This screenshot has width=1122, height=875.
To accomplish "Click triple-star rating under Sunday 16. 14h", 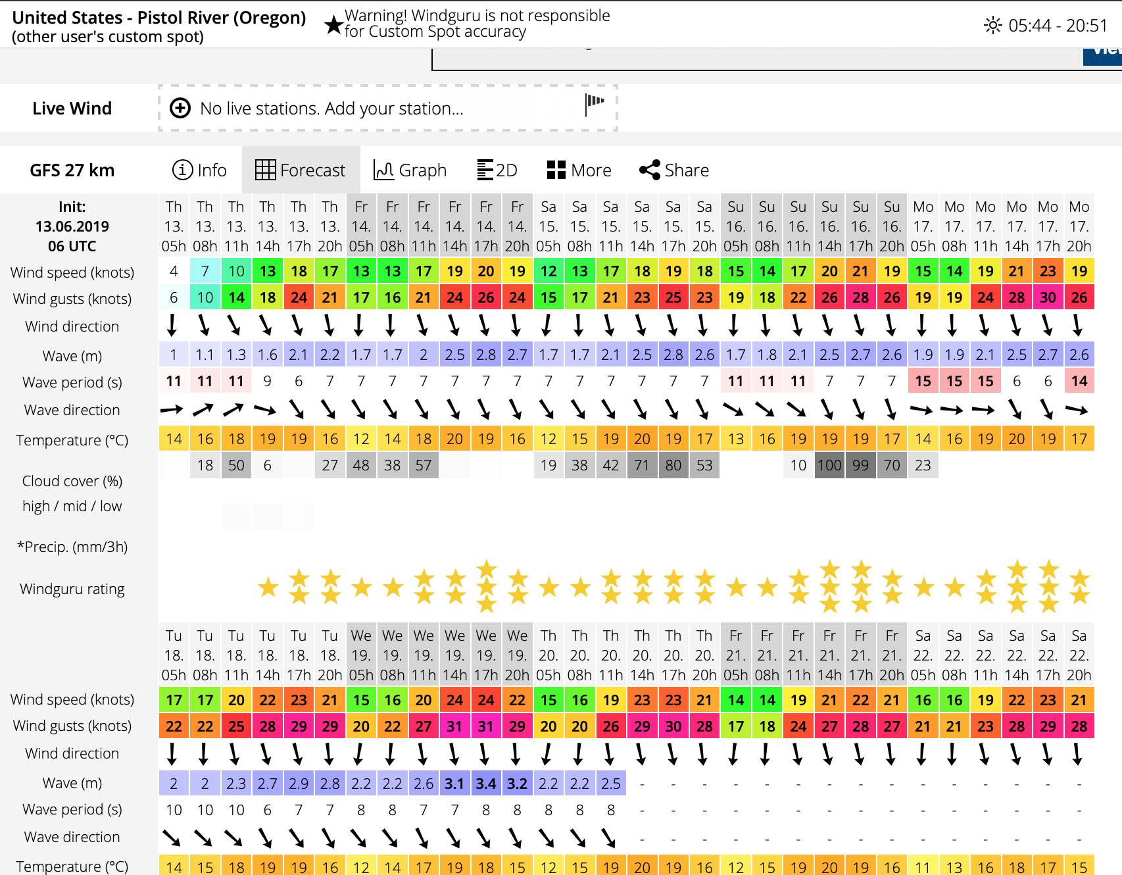I will [x=829, y=587].
